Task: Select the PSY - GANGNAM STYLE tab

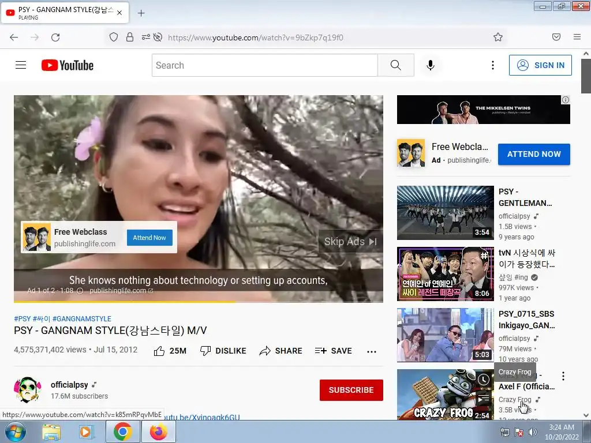Action: [65, 13]
